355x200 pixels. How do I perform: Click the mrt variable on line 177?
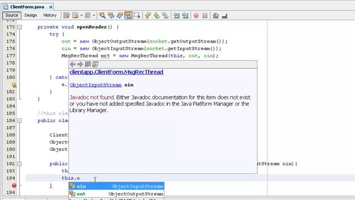point(105,56)
